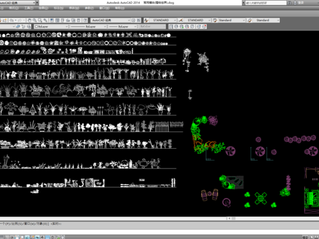Image resolution: width=319 pixels, height=239 pixels.
Task: Open the Standard table style dropdown
Action: point(232,21)
